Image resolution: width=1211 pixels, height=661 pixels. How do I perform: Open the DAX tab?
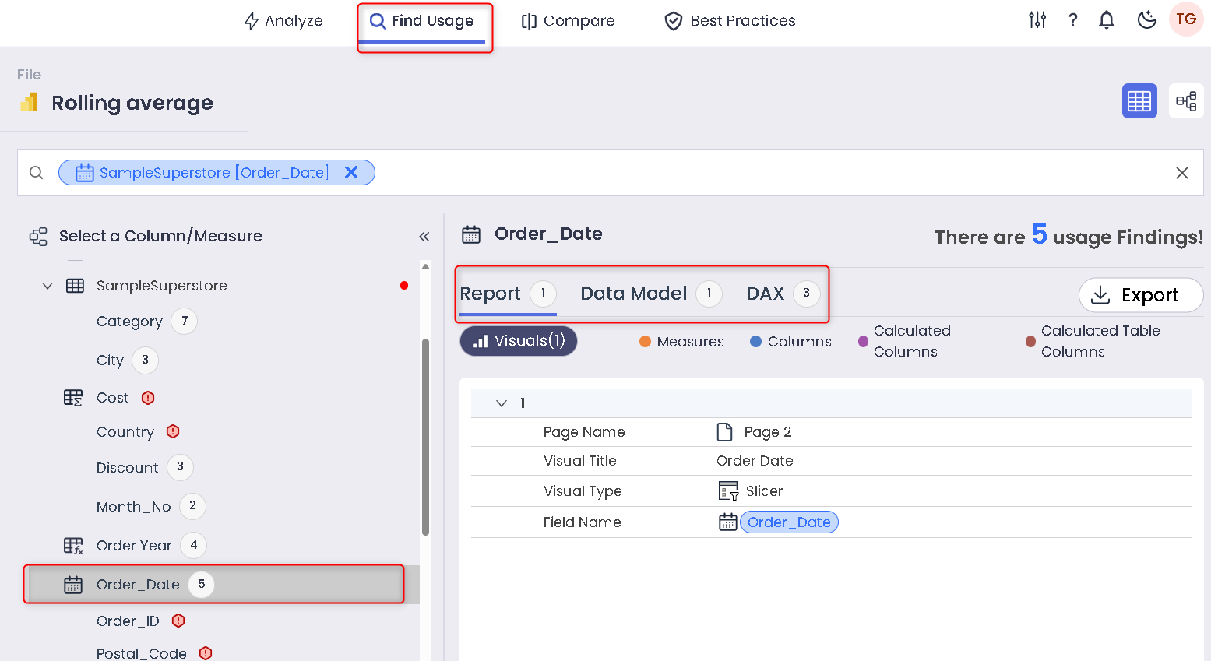tap(765, 294)
